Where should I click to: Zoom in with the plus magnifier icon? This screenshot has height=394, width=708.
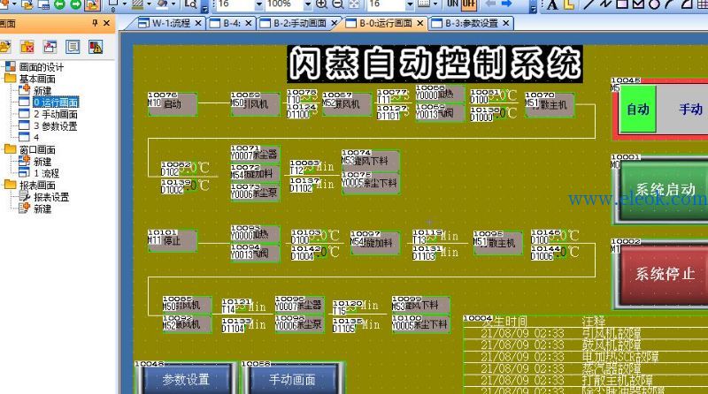tap(321, 4)
